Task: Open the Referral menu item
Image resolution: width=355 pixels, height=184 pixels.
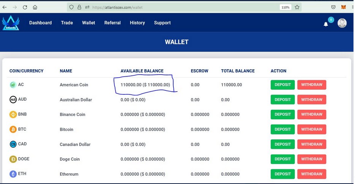Action: click(x=112, y=23)
